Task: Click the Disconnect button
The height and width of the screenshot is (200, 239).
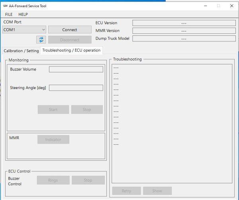Action: (x=70, y=40)
